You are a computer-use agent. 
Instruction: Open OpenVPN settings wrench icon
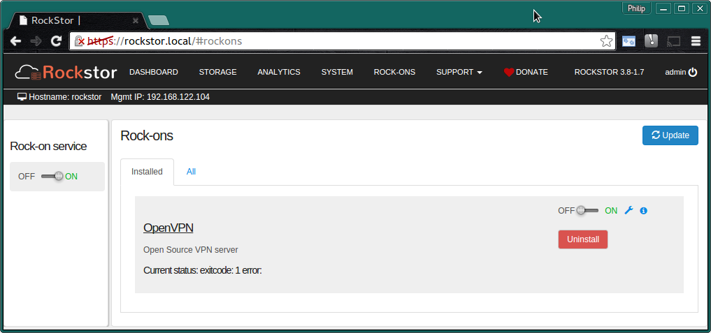(629, 210)
